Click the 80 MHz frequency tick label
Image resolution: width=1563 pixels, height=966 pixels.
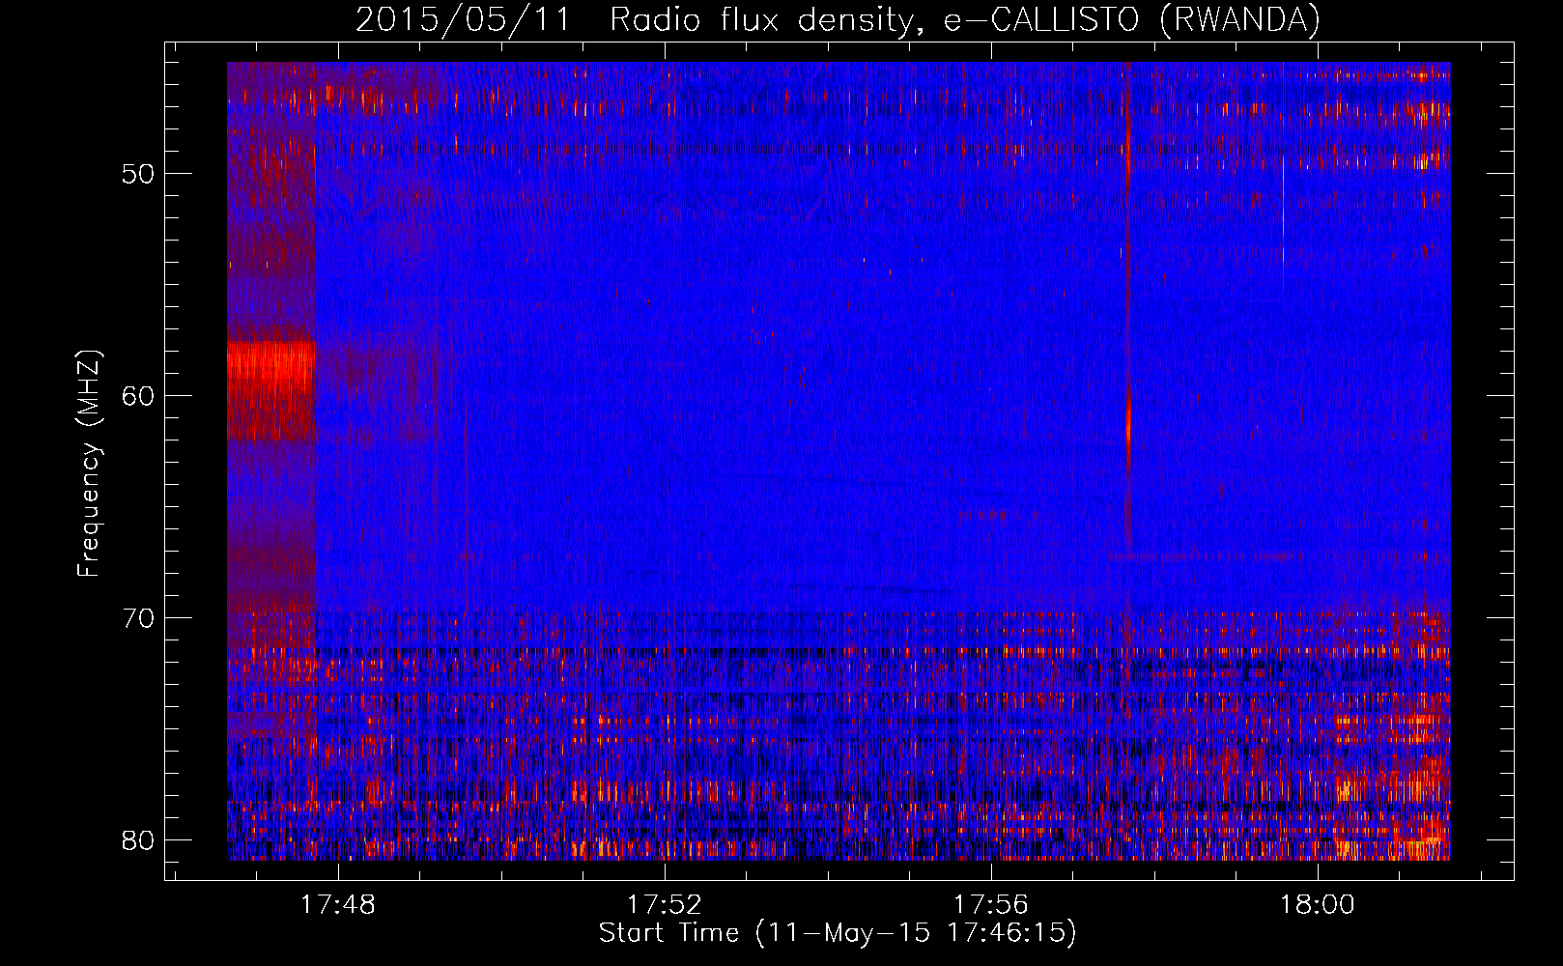pos(139,839)
